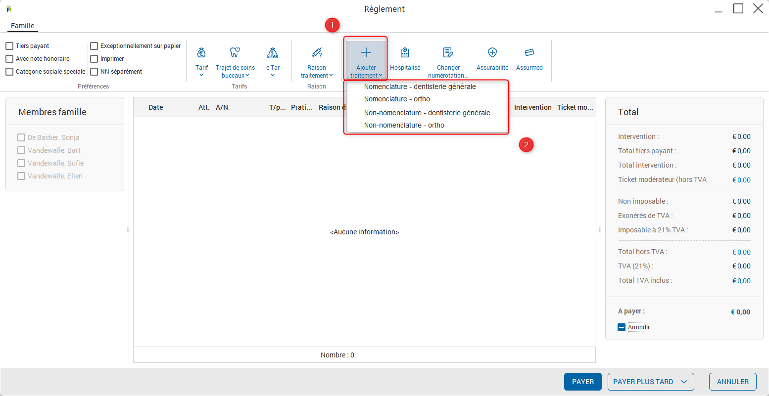Click the Prati... column header
Viewport: 769px width, 396px height.
pyautogui.click(x=301, y=107)
